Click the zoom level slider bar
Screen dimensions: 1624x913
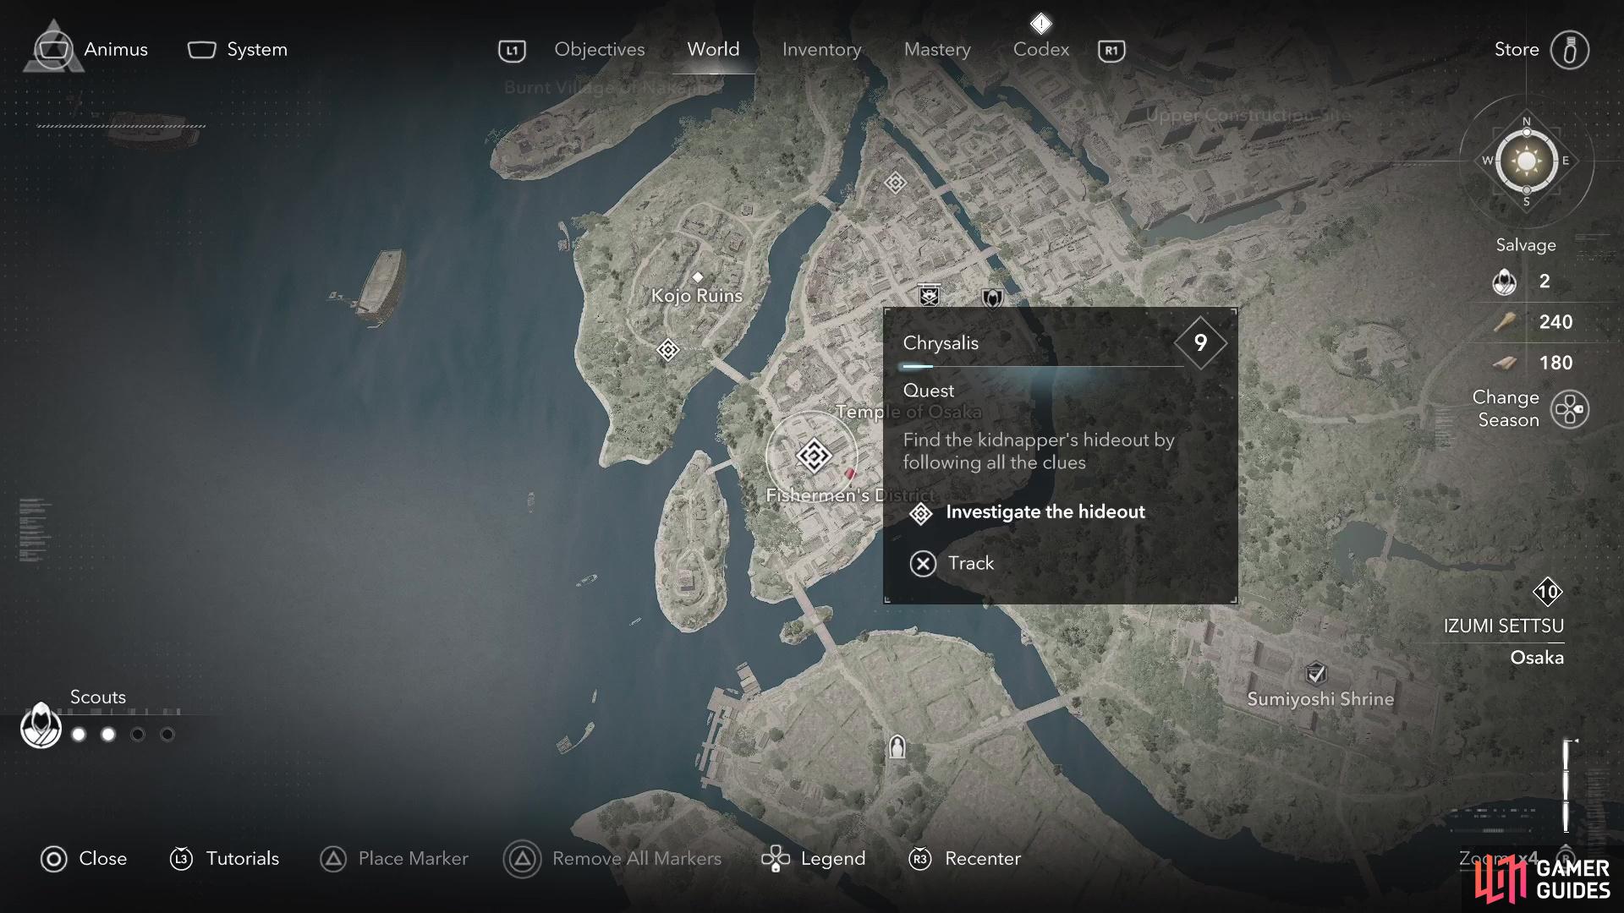click(1566, 786)
